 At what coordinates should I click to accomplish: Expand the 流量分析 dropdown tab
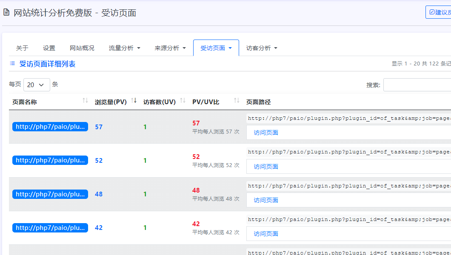(x=125, y=48)
